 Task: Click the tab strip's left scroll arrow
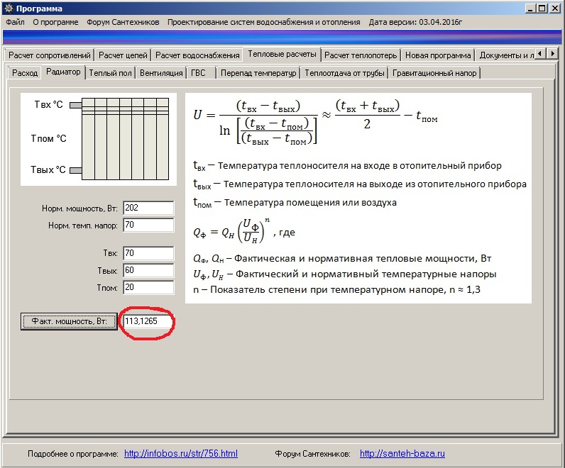point(540,54)
